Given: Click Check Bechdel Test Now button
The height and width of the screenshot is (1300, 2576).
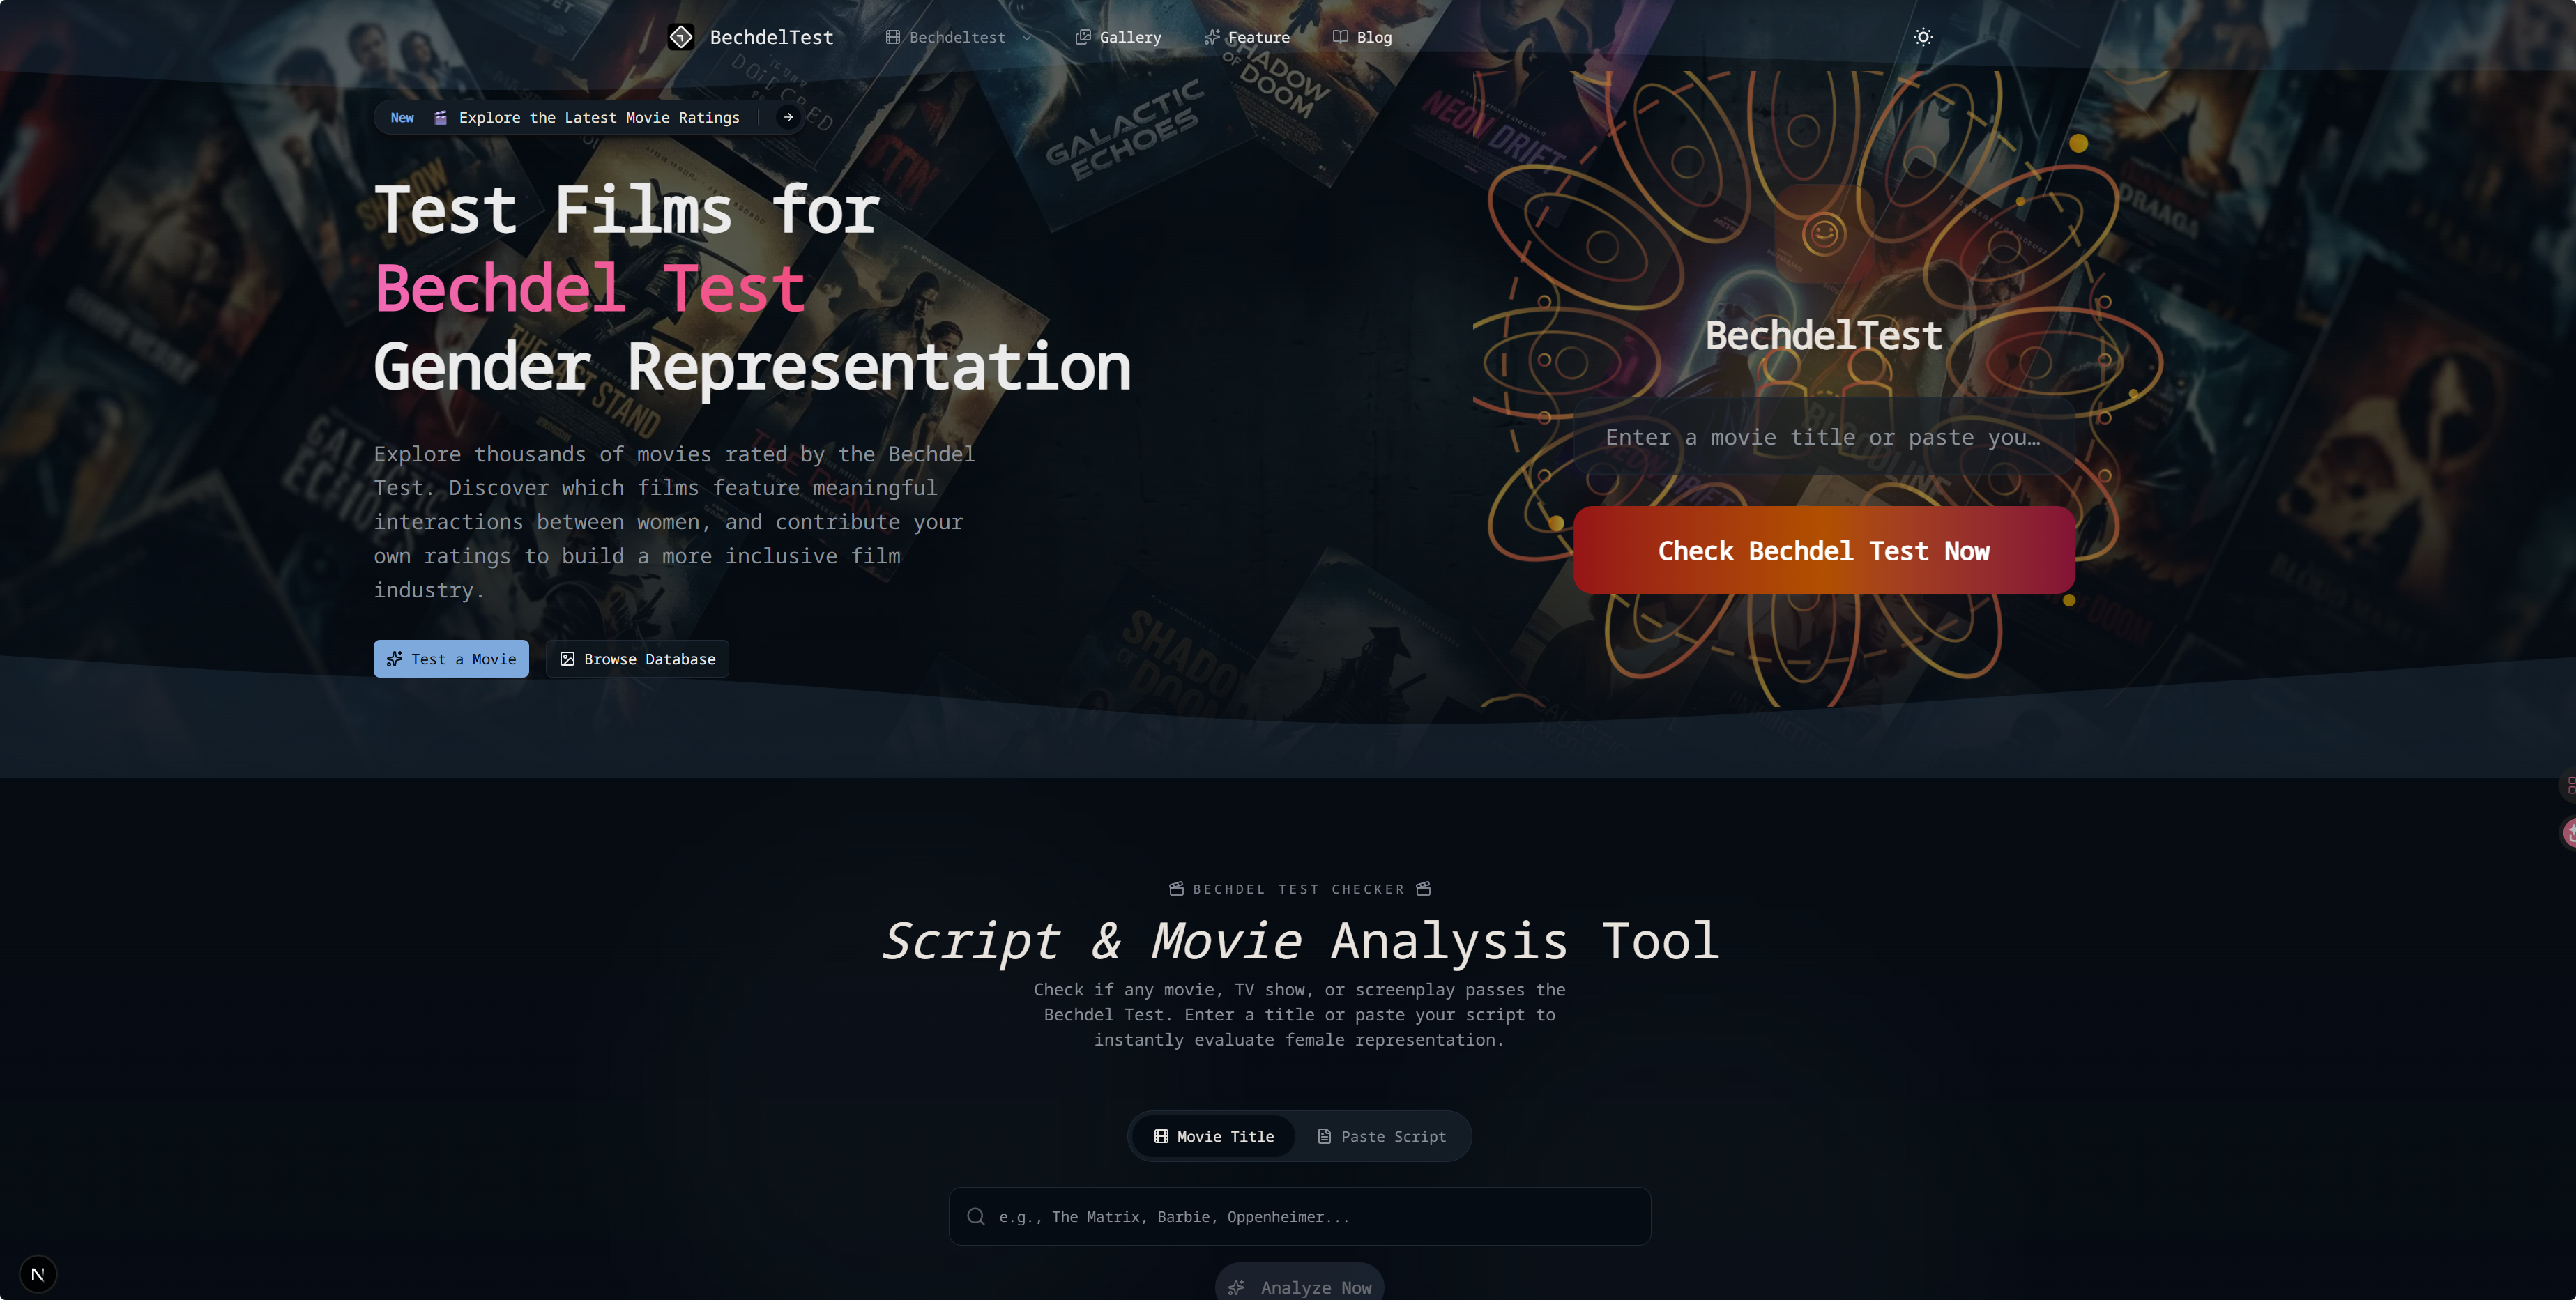Looking at the screenshot, I should [x=1823, y=550].
